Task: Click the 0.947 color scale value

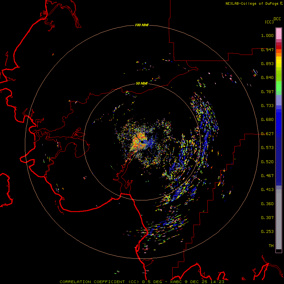Action: (x=267, y=50)
